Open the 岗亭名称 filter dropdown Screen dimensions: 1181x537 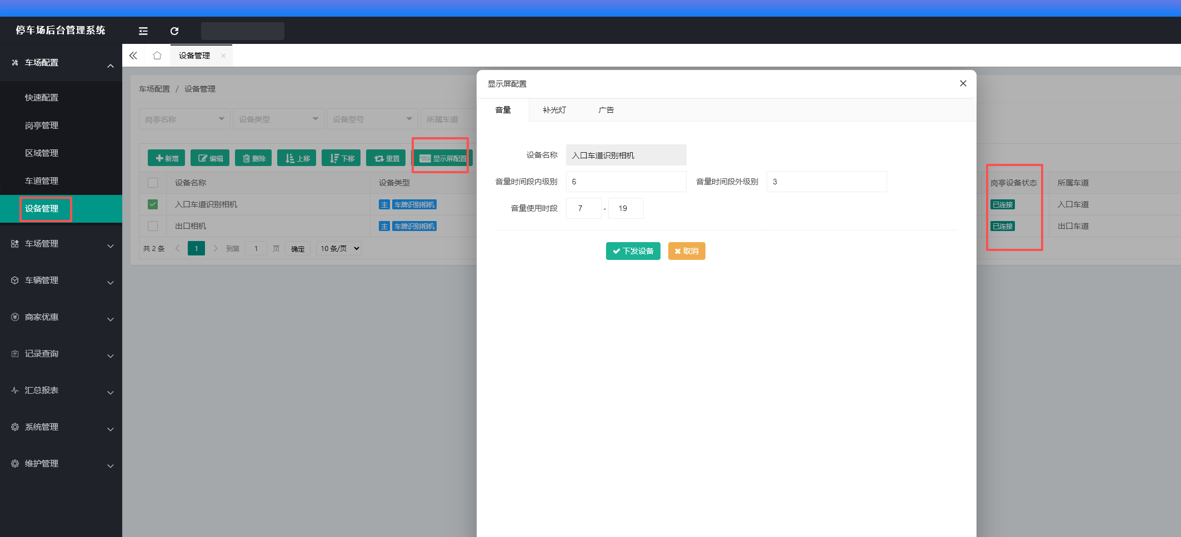pyautogui.click(x=184, y=119)
